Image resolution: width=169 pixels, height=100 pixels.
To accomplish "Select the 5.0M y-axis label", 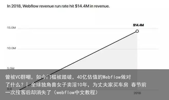I will click(11, 68).
